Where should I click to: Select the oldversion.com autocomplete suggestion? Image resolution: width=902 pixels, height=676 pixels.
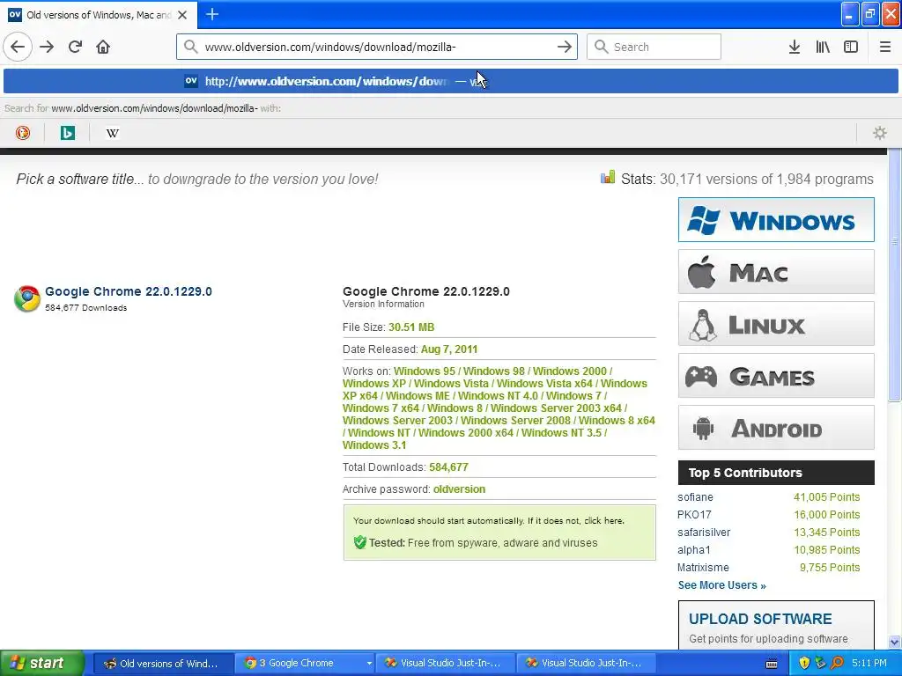point(450,81)
